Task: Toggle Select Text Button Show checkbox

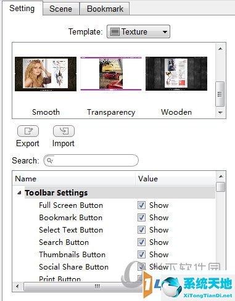Action: (x=141, y=229)
